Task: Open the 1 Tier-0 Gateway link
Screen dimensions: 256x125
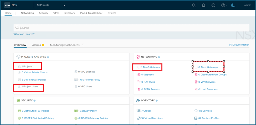Action: pyautogui.click(x=150, y=67)
